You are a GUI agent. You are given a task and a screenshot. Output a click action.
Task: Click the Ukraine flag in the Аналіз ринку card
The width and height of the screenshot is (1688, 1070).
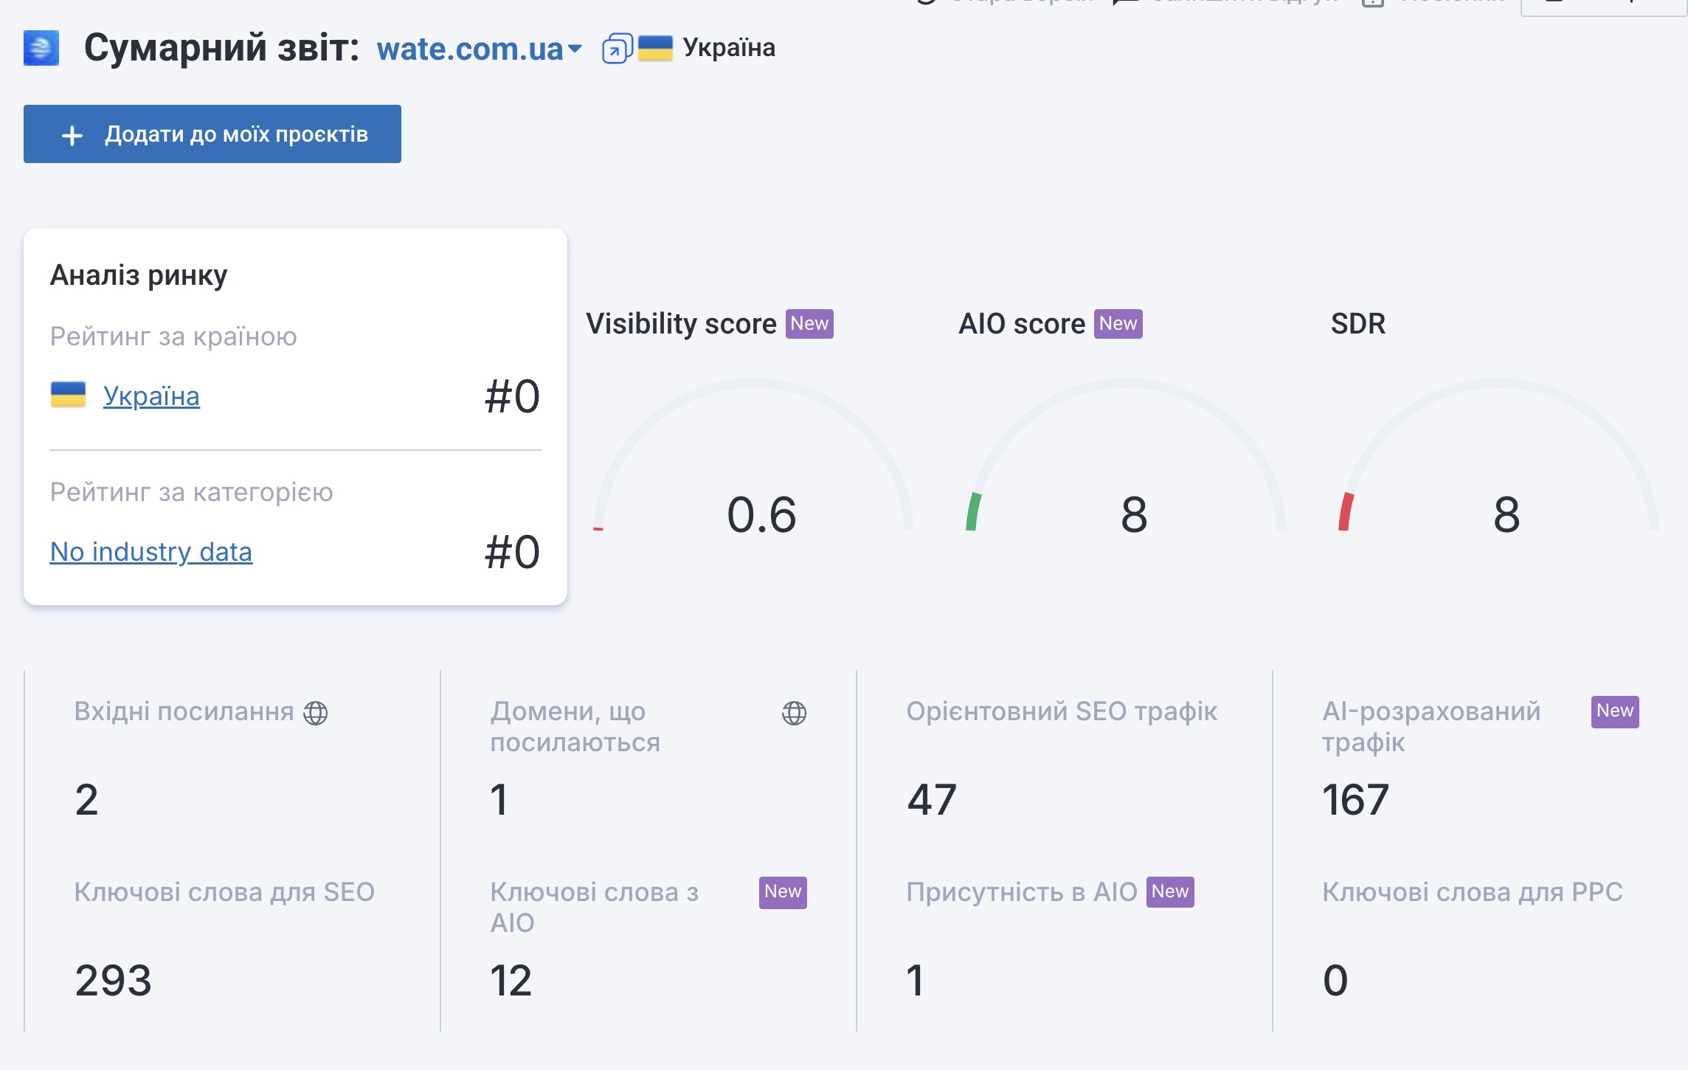pos(68,395)
